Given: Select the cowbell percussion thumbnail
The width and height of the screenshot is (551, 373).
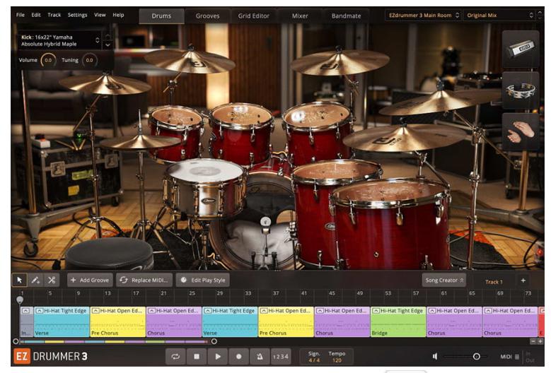Looking at the screenshot, I should pyautogui.click(x=521, y=49).
